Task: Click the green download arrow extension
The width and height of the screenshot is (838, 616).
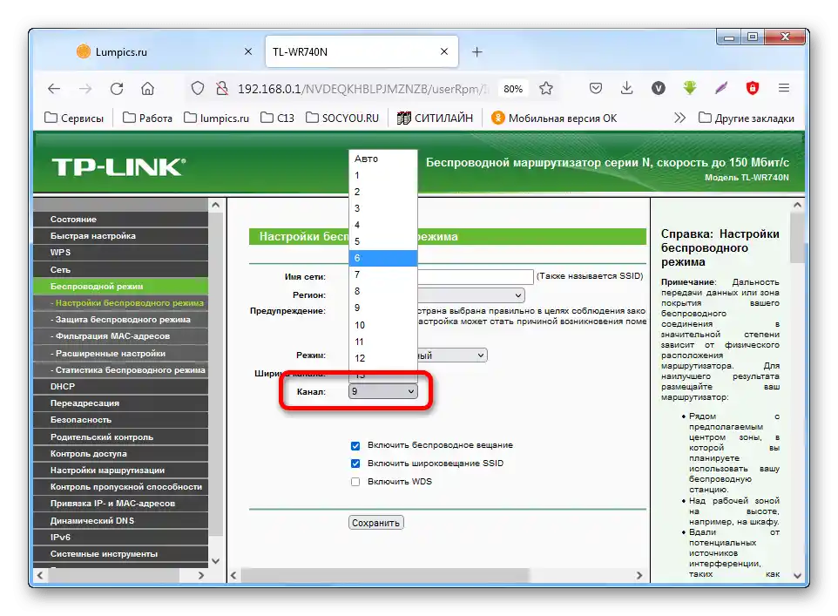Action: pos(690,88)
